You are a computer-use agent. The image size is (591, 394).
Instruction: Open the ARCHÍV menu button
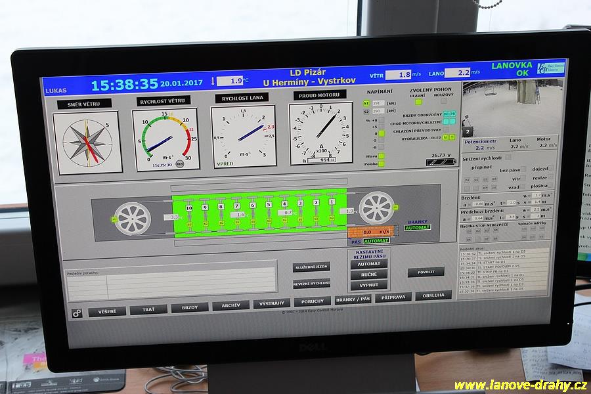click(x=230, y=305)
